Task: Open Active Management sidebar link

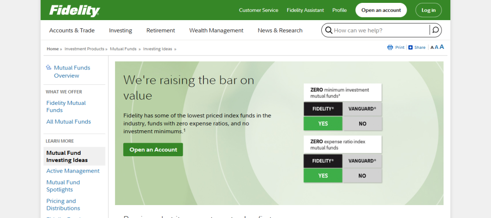Action: (x=73, y=171)
